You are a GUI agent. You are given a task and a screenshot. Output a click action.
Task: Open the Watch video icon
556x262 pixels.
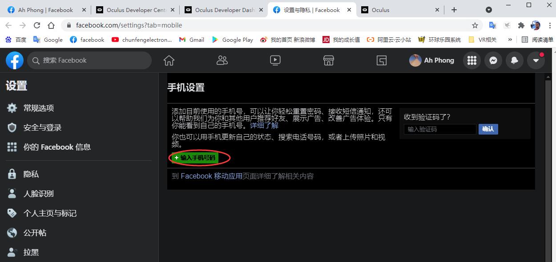tap(275, 60)
